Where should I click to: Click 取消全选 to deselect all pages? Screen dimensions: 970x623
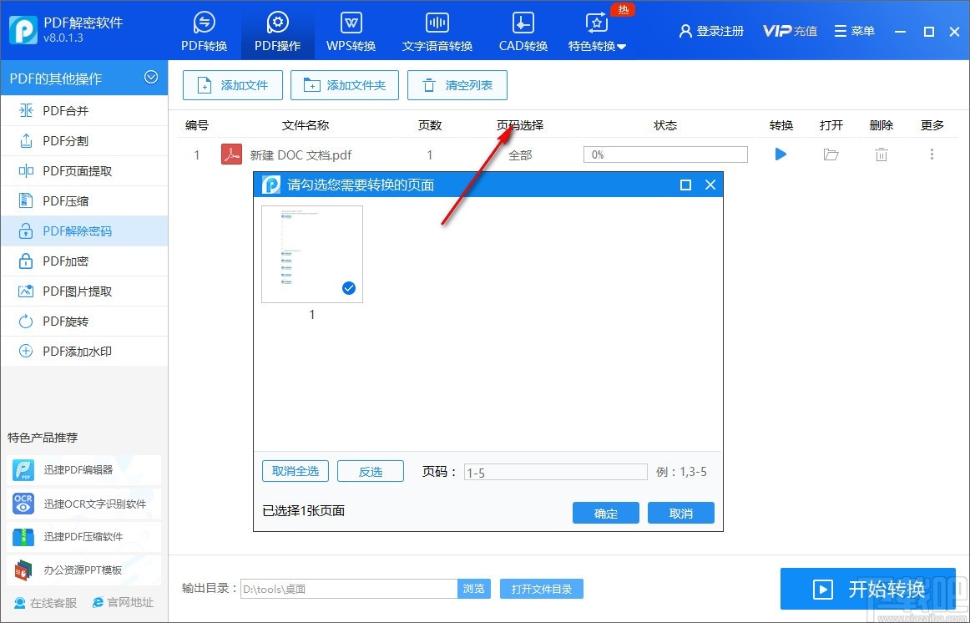(x=295, y=471)
